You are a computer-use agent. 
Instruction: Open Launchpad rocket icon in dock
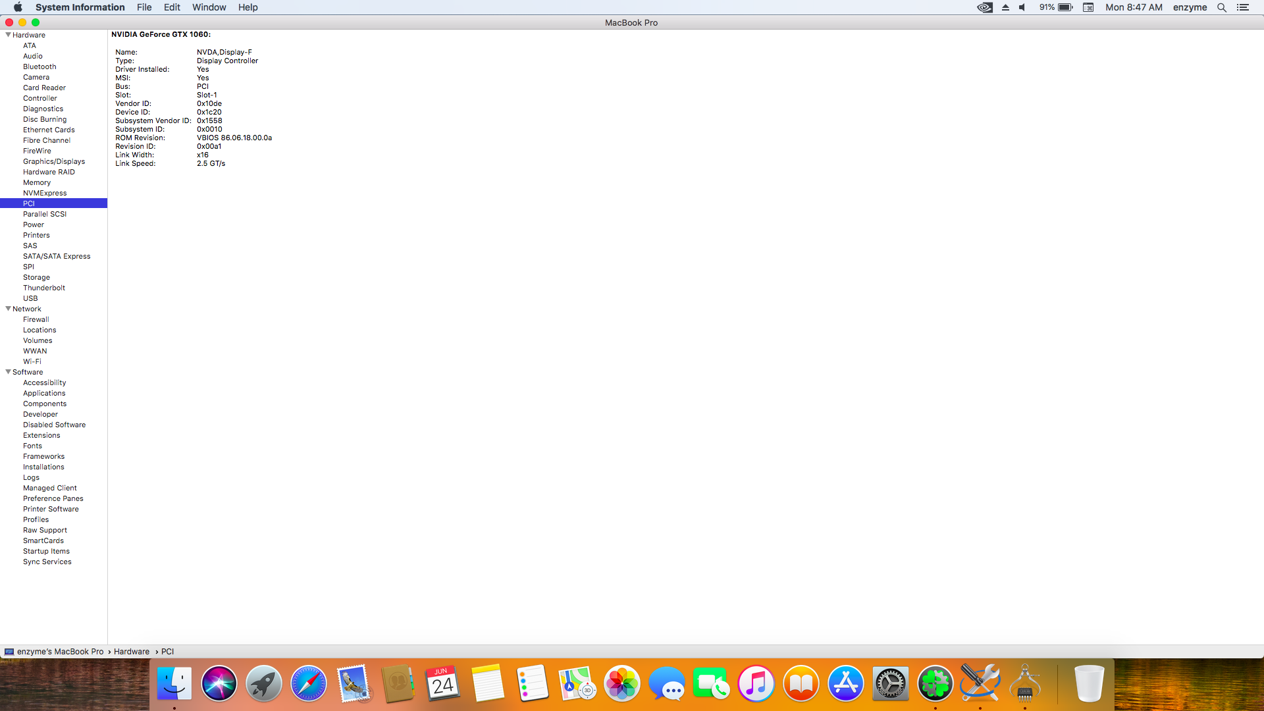tap(263, 683)
